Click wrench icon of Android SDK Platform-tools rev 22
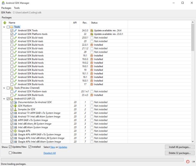Image resolution: width=196 pixels, height=166 pixels. [15, 34]
